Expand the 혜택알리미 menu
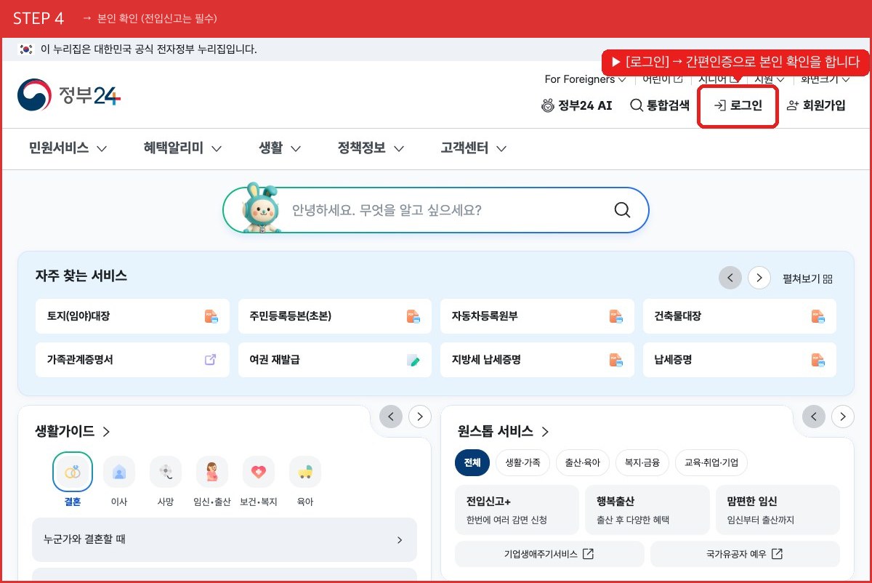This screenshot has height=583, width=872. (182, 148)
